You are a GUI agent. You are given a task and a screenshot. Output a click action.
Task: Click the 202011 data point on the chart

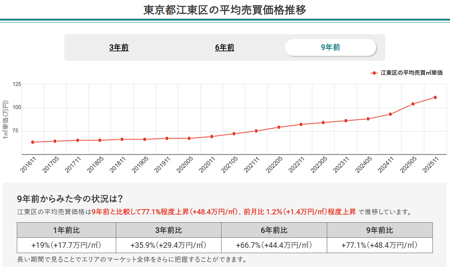(212, 136)
